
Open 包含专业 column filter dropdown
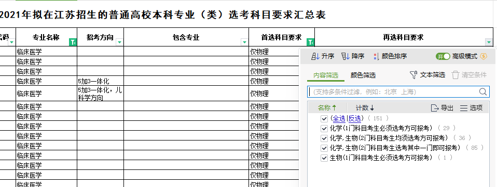244,42
